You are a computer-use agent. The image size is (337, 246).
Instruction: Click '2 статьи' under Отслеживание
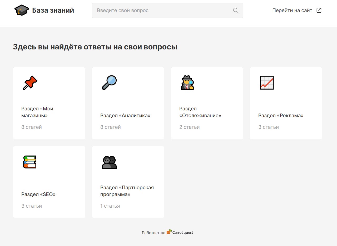click(x=190, y=127)
